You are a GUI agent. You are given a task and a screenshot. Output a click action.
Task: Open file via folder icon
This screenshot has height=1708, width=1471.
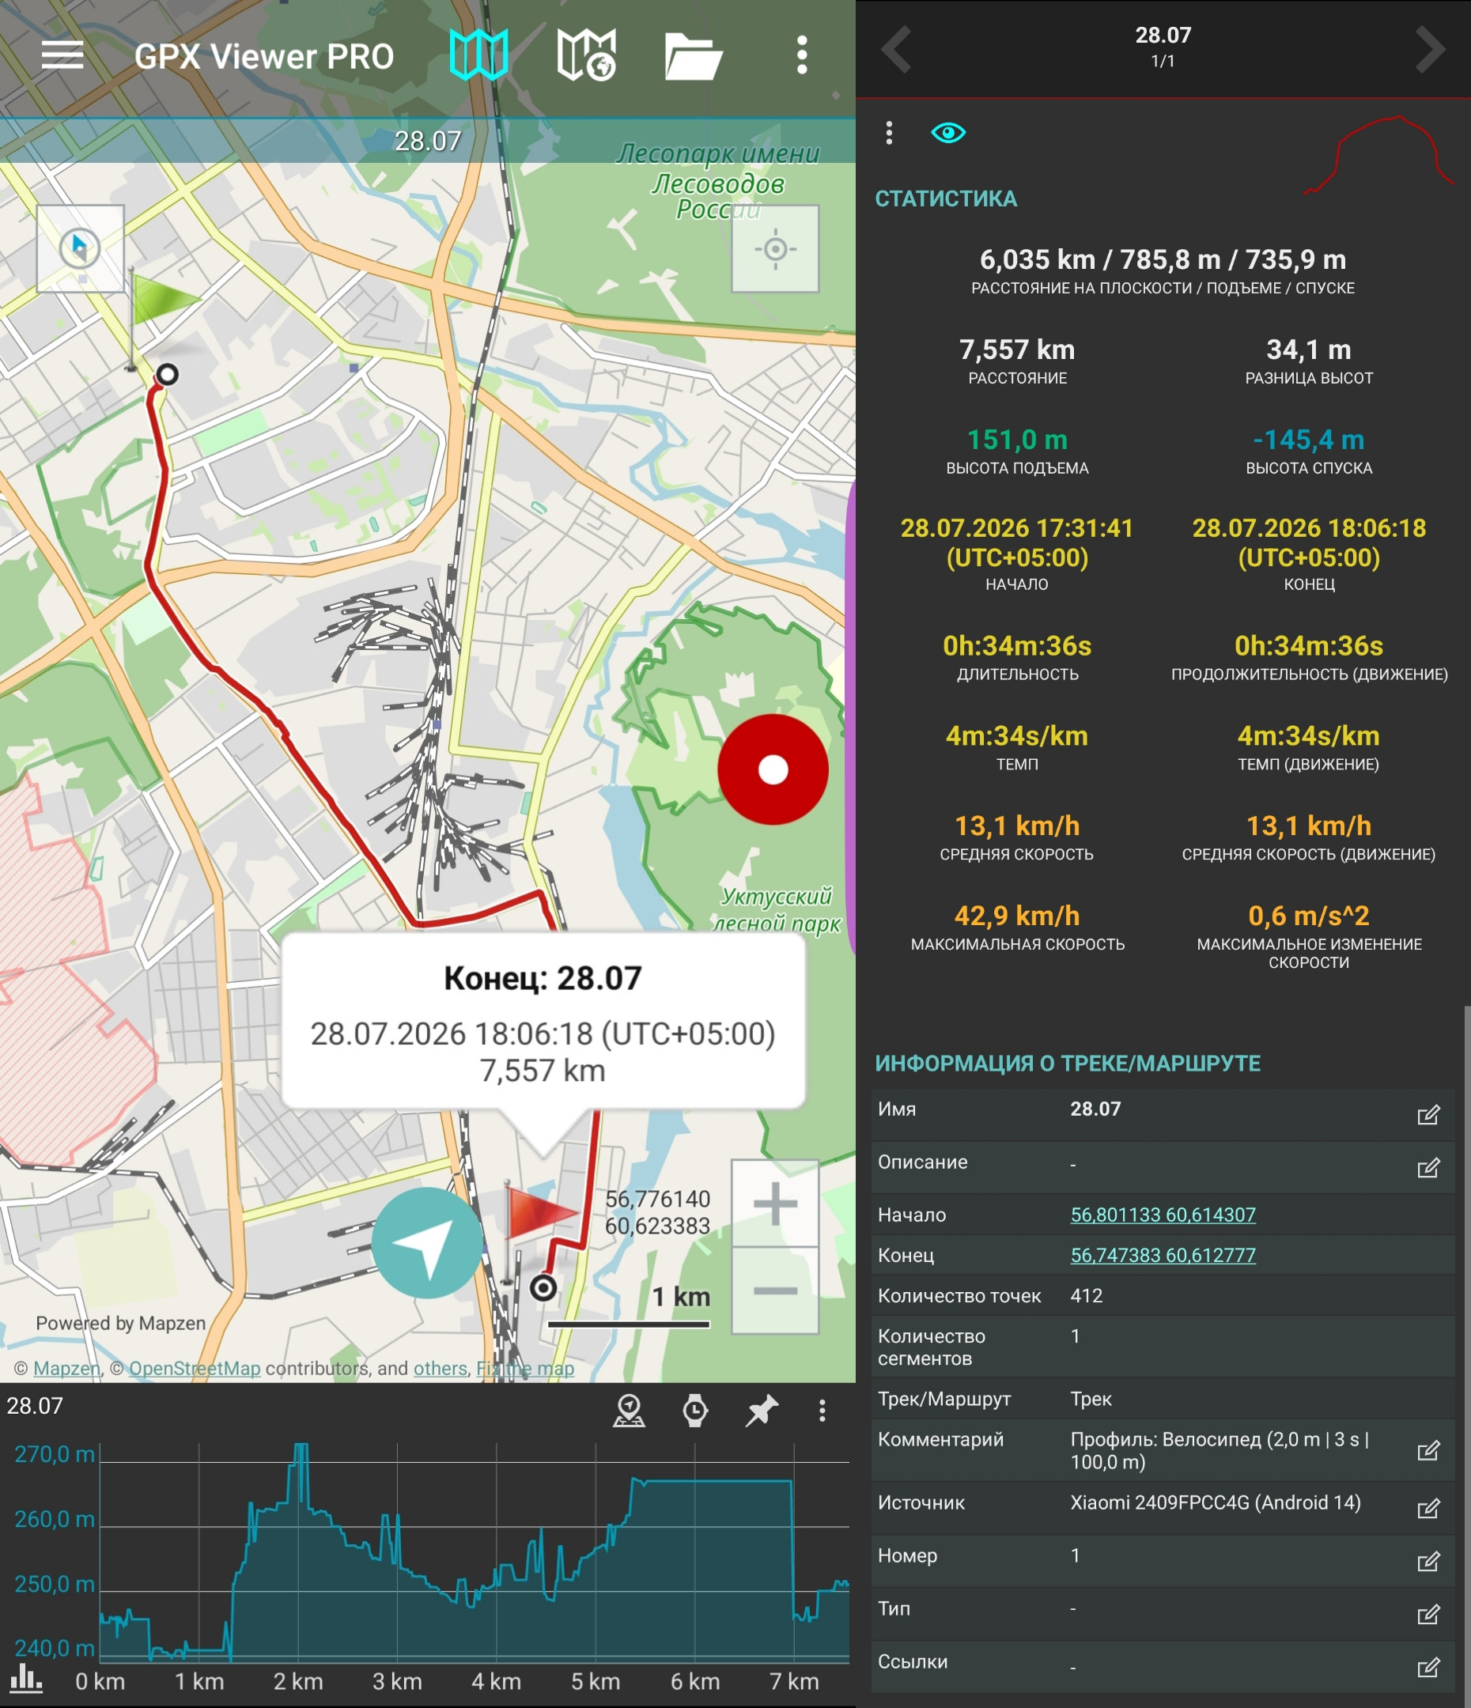694,56
